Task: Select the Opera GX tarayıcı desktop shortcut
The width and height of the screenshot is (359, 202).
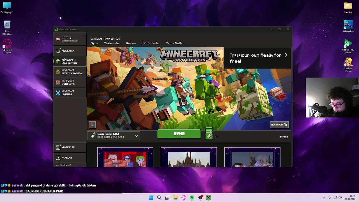Action: (x=7, y=47)
